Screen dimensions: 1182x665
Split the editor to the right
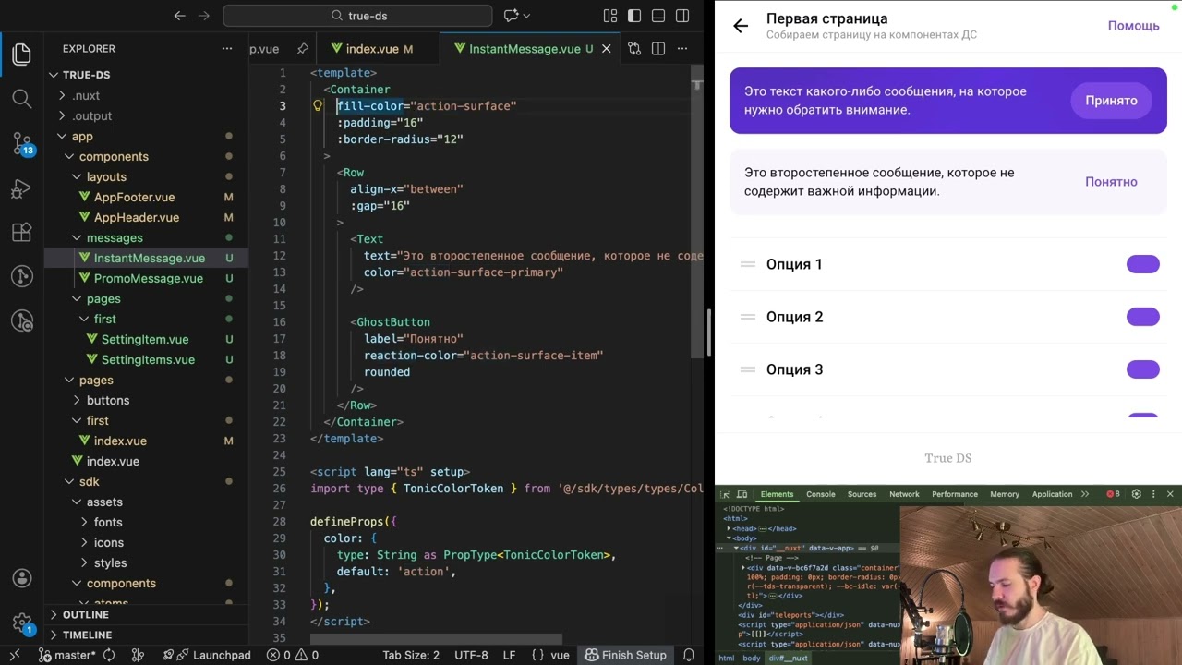658,49
